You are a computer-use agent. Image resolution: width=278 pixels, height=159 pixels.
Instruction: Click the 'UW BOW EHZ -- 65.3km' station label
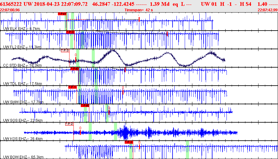point(23,157)
